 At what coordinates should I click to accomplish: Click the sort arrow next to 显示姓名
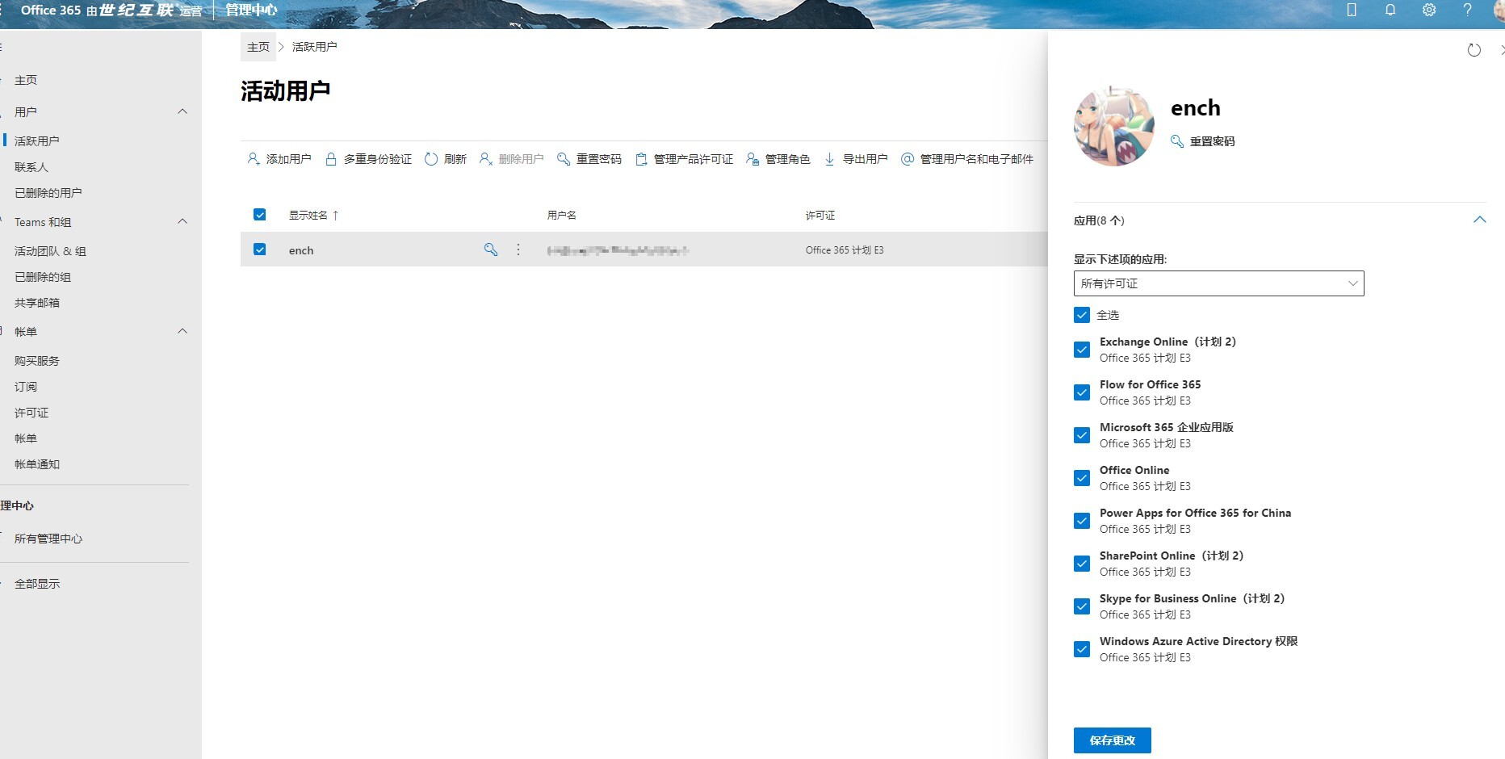tap(336, 216)
